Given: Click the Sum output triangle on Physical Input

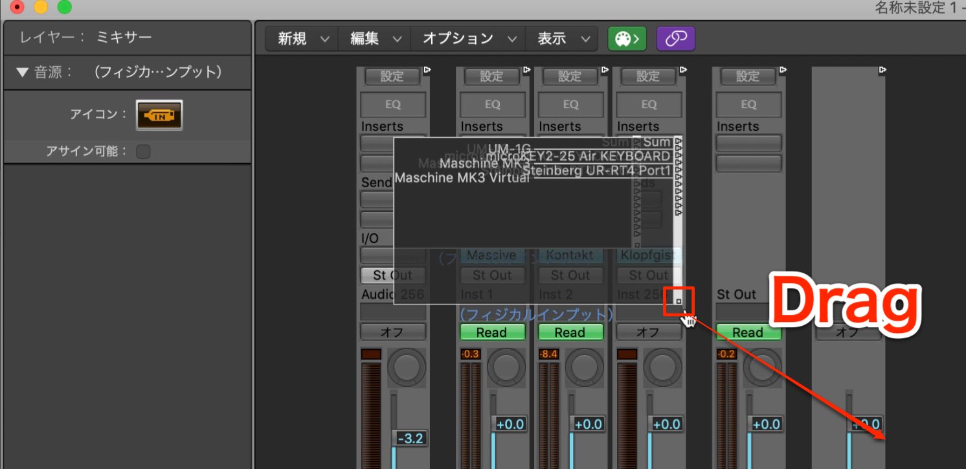Looking at the screenshot, I should click(x=679, y=141).
